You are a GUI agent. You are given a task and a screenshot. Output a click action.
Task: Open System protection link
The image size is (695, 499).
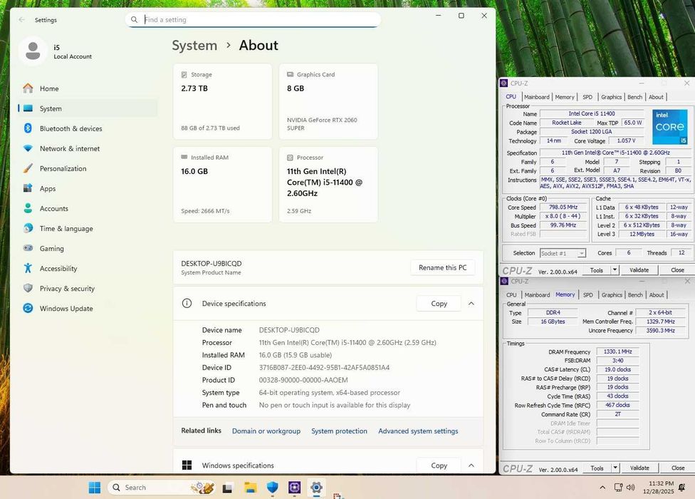click(339, 431)
